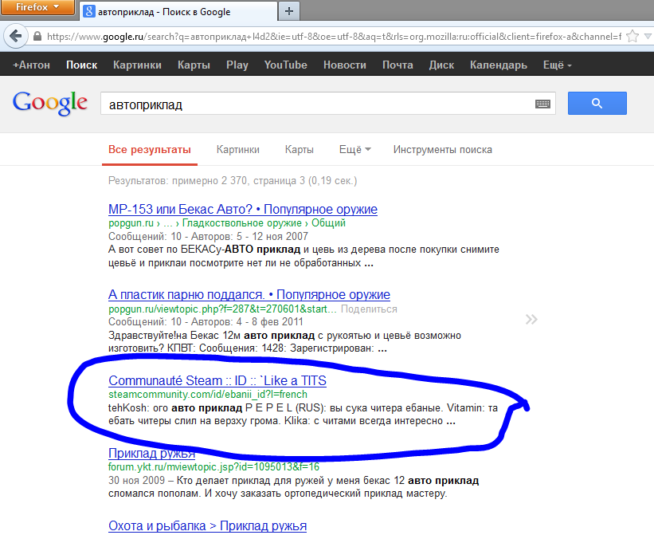Expand Ещё under the search box
The height and width of the screenshot is (535, 654).
click(355, 149)
